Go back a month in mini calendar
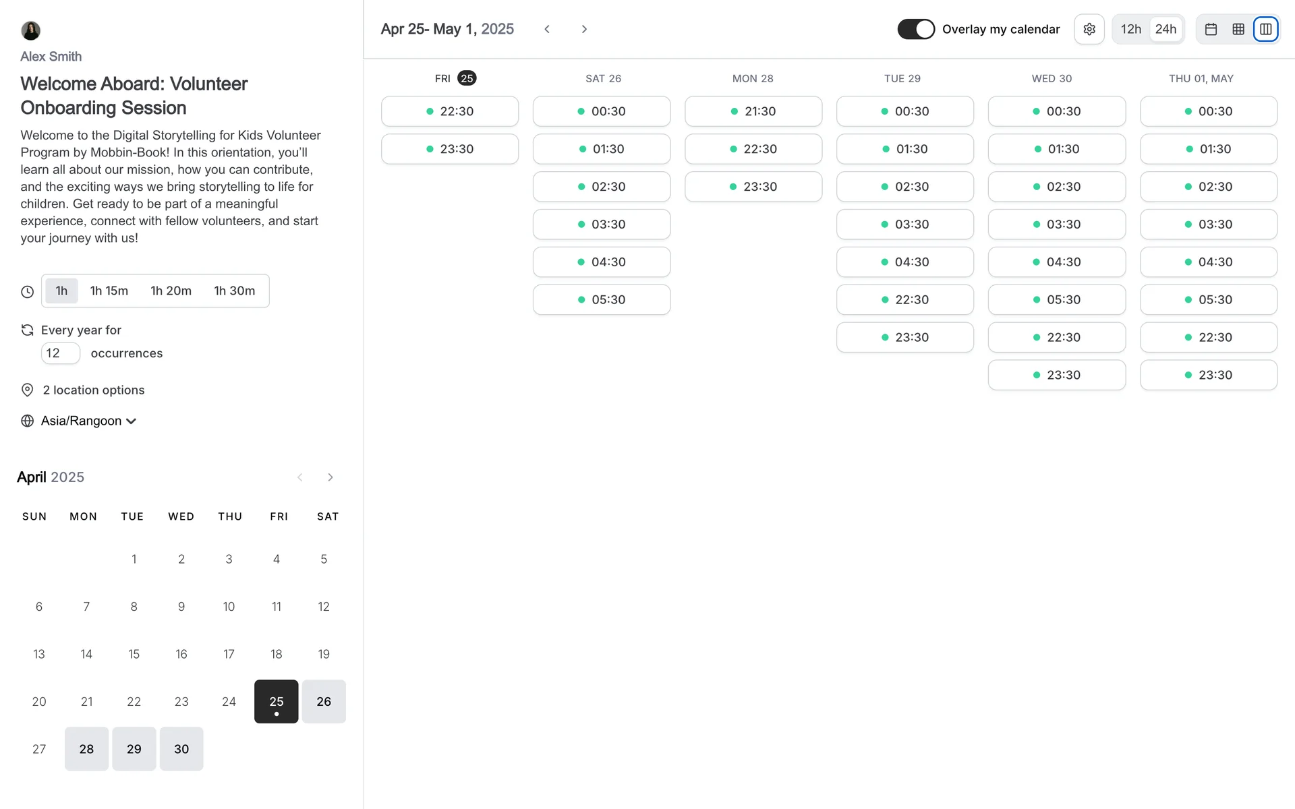This screenshot has width=1295, height=809. tap(300, 477)
